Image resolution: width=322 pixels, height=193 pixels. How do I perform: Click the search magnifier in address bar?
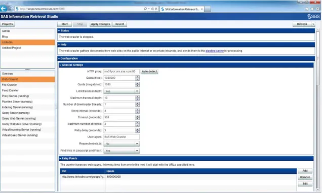[x=145, y=9]
